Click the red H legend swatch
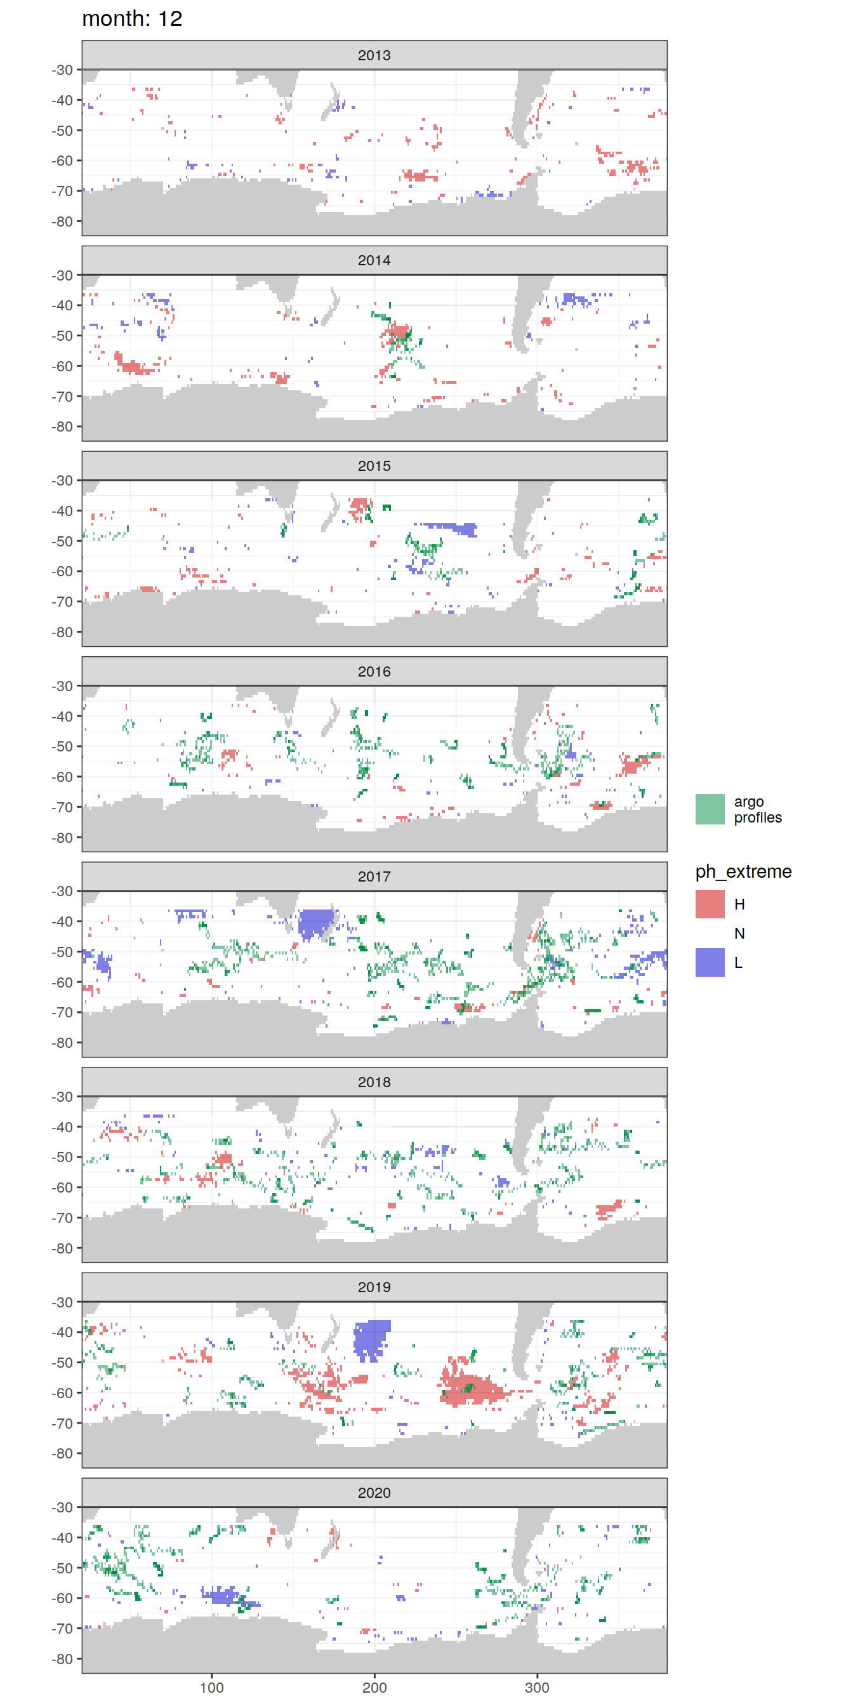This screenshot has height=1706, width=853. pyautogui.click(x=710, y=904)
